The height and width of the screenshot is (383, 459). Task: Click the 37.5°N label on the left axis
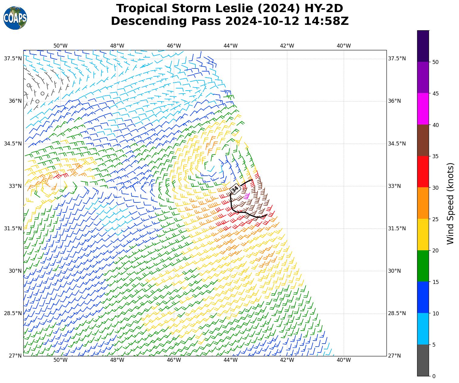coord(13,58)
